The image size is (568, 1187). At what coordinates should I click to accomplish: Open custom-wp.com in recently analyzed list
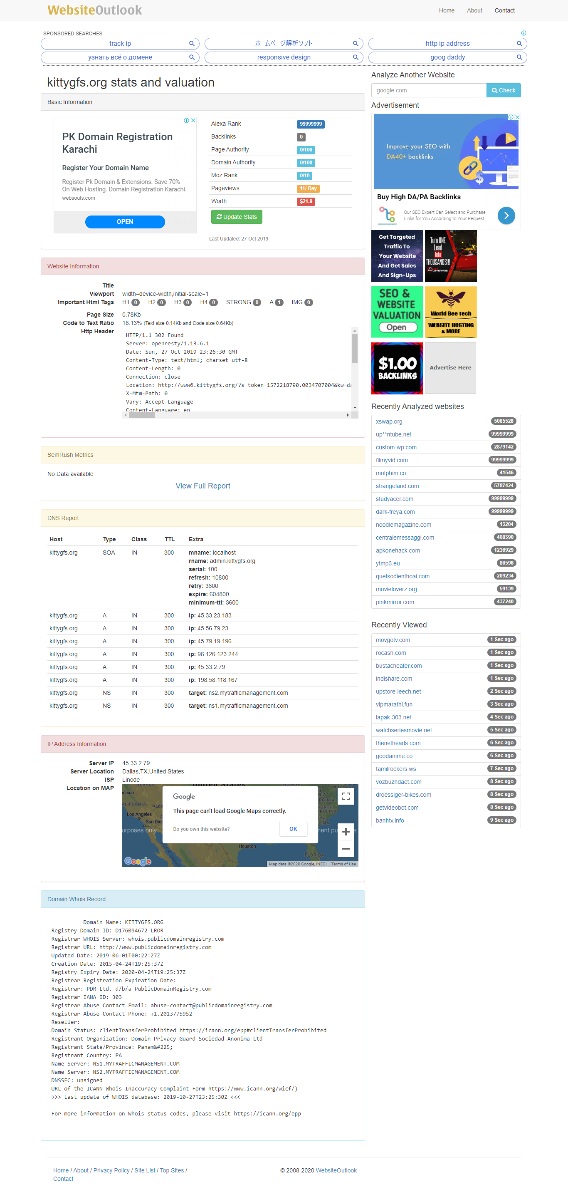396,447
